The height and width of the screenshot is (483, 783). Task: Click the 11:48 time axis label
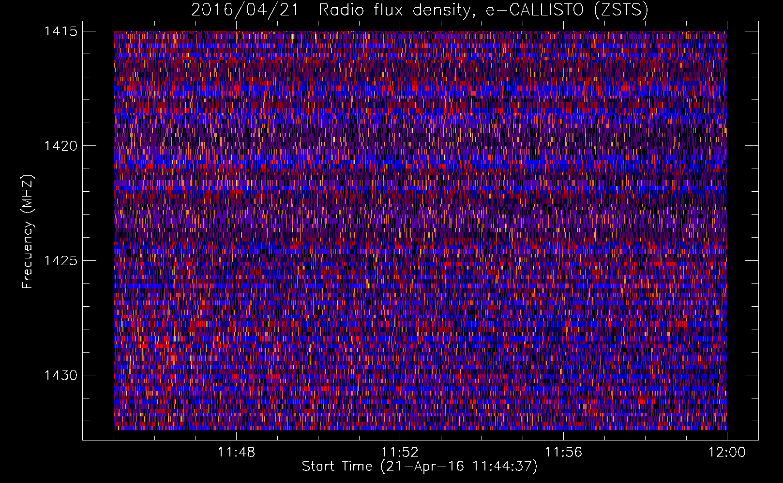click(x=236, y=453)
